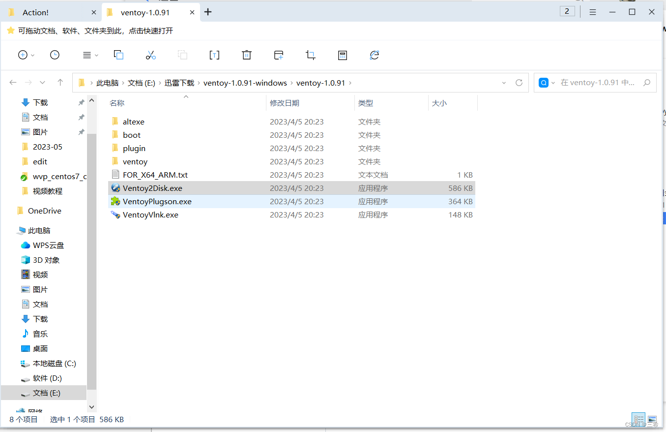This screenshot has height=432, width=666.
Task: Switch to details view in status bar
Action: pos(638,420)
